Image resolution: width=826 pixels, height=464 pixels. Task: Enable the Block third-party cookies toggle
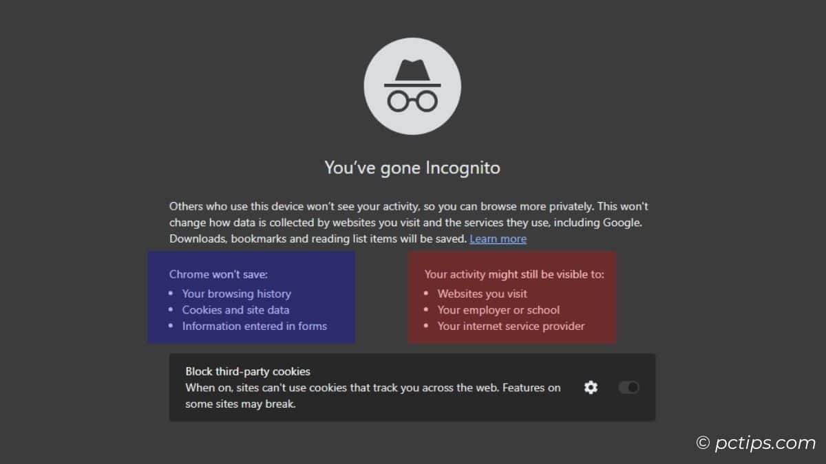pos(627,388)
